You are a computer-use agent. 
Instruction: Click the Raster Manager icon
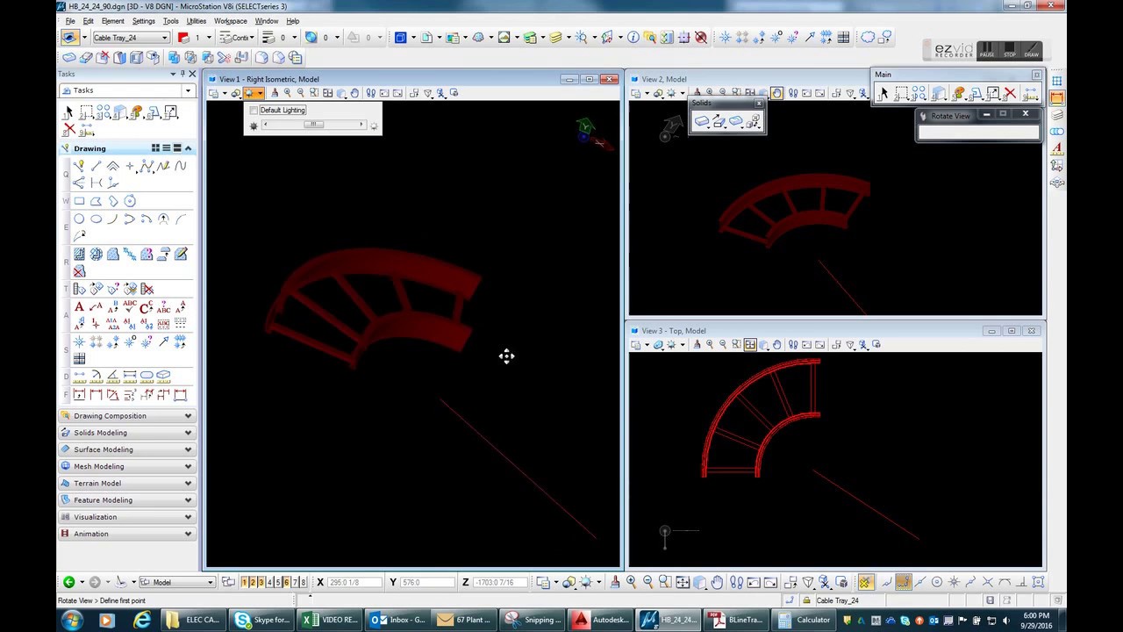tap(504, 38)
